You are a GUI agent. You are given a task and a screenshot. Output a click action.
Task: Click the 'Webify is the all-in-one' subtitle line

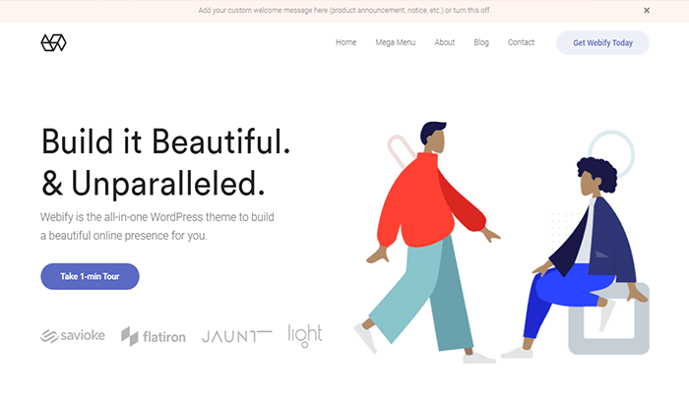[x=157, y=217]
